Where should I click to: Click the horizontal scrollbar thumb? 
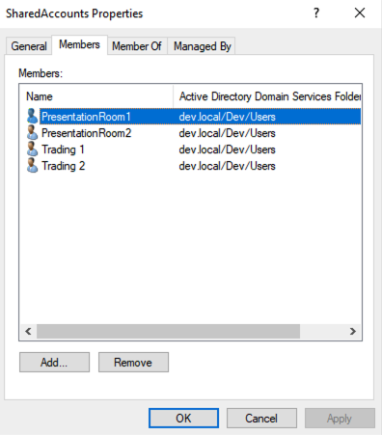168,331
